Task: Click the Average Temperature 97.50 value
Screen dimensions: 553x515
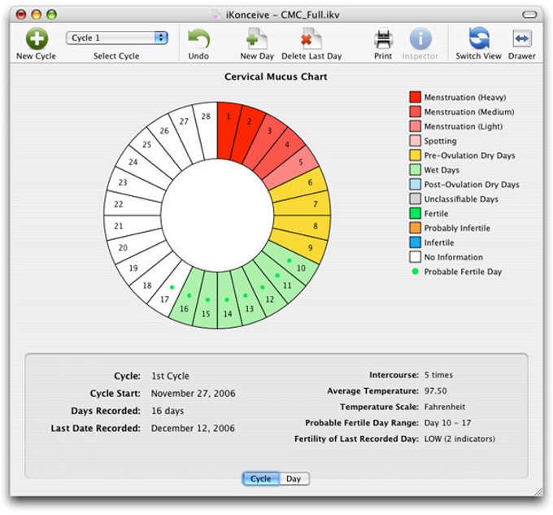Action: click(x=436, y=391)
